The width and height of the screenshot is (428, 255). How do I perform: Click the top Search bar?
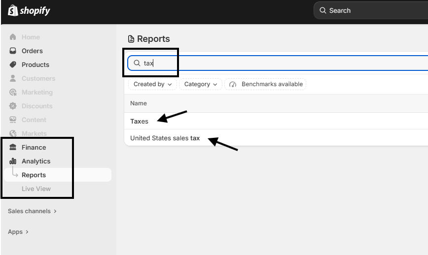click(370, 10)
